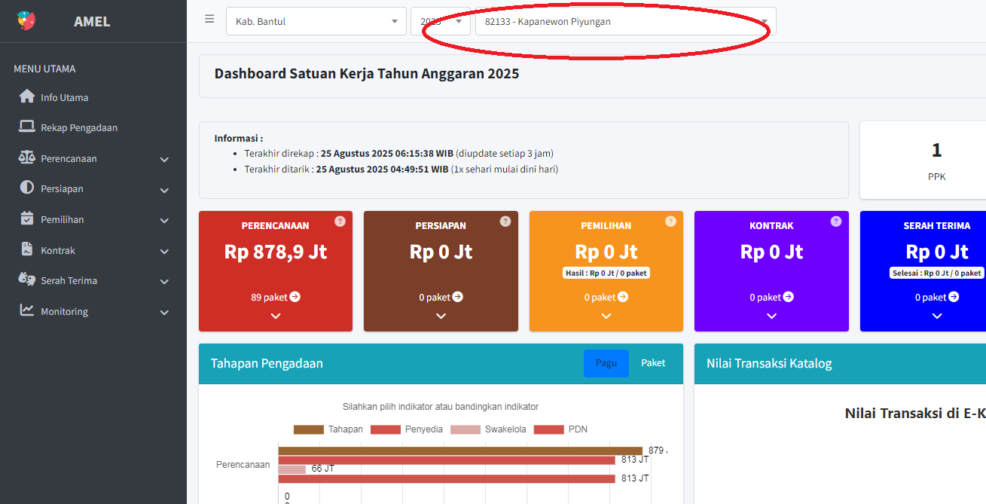Open the Kapanewon Piyungan unit dropdown

(x=625, y=22)
